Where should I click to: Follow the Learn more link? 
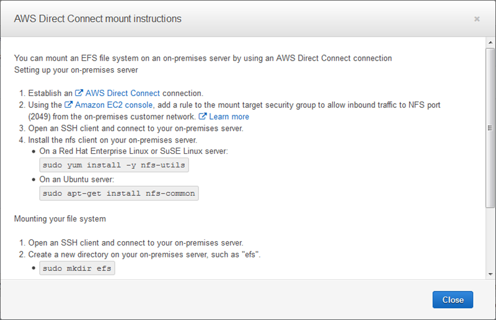[x=229, y=117]
